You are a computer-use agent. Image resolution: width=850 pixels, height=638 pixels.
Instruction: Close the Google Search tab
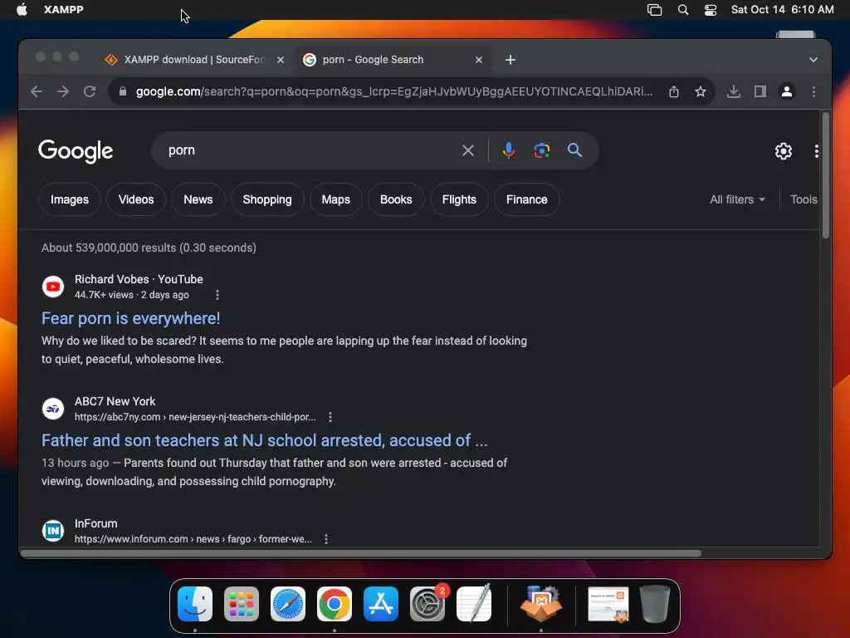tap(479, 60)
